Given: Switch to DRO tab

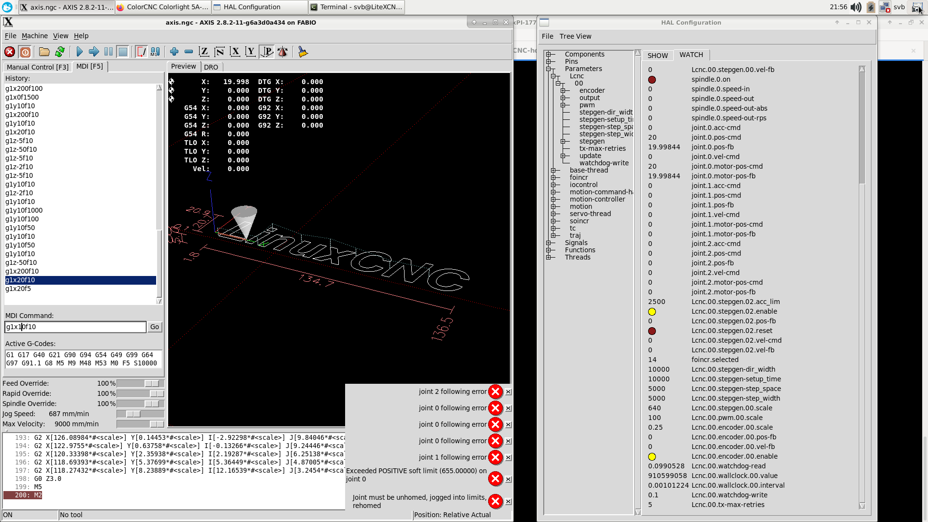Looking at the screenshot, I should click(211, 67).
